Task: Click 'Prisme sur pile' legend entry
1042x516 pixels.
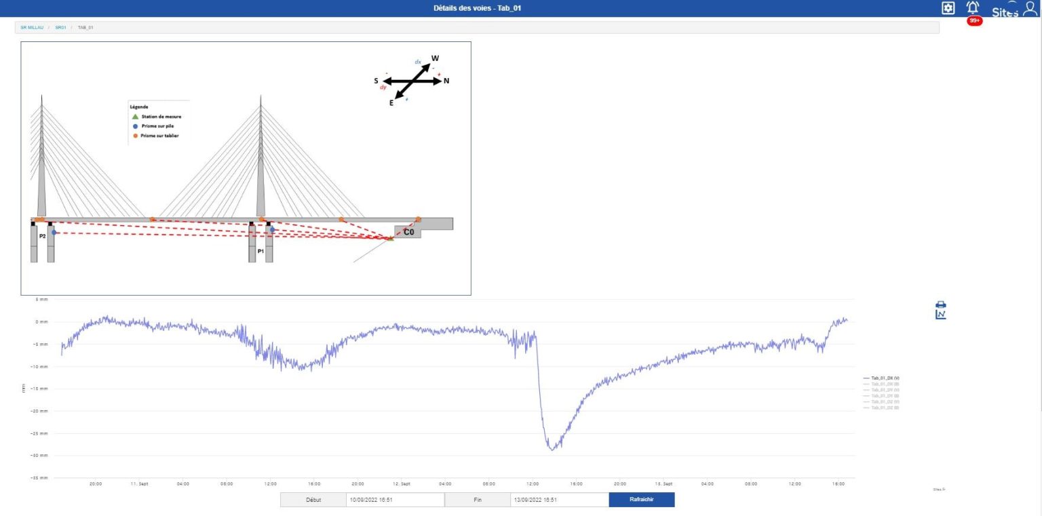Action: coord(153,126)
